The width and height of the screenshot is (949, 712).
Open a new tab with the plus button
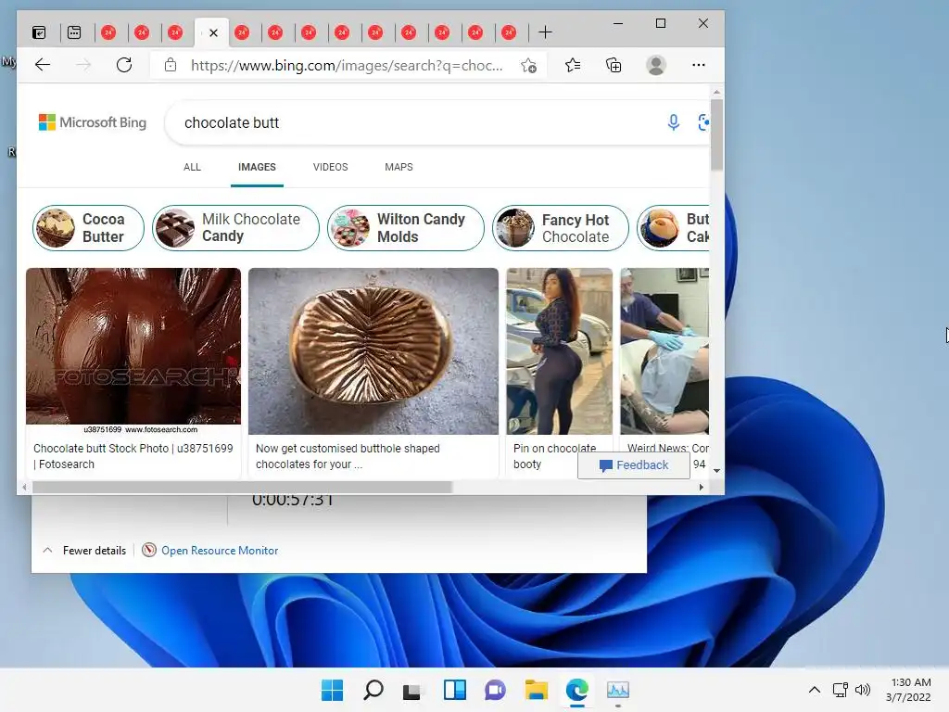[x=545, y=32]
